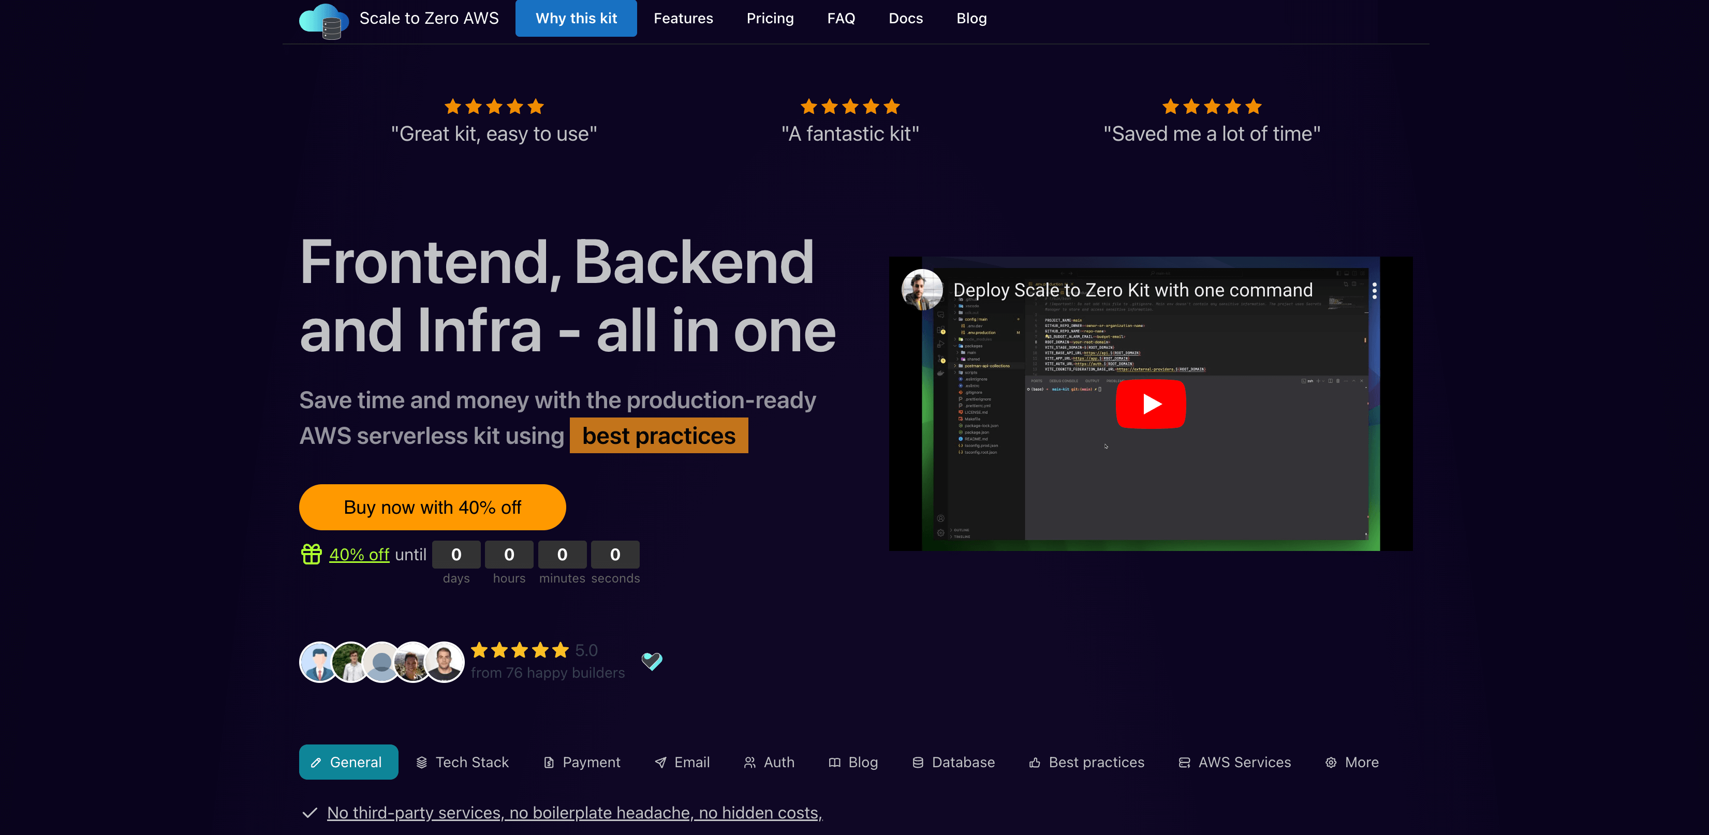Image resolution: width=1709 pixels, height=835 pixels.
Task: Click the green gift icon
Action: point(311,554)
